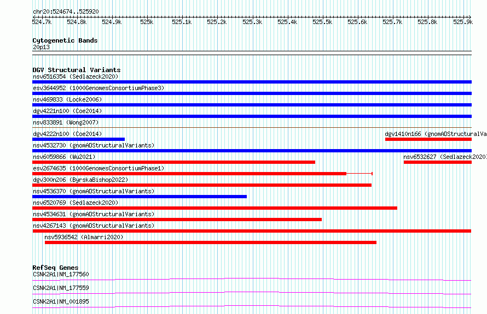The width and height of the screenshot is (487, 314).
Task: Click the 525.6k ruler tick label
Action: 357,22
